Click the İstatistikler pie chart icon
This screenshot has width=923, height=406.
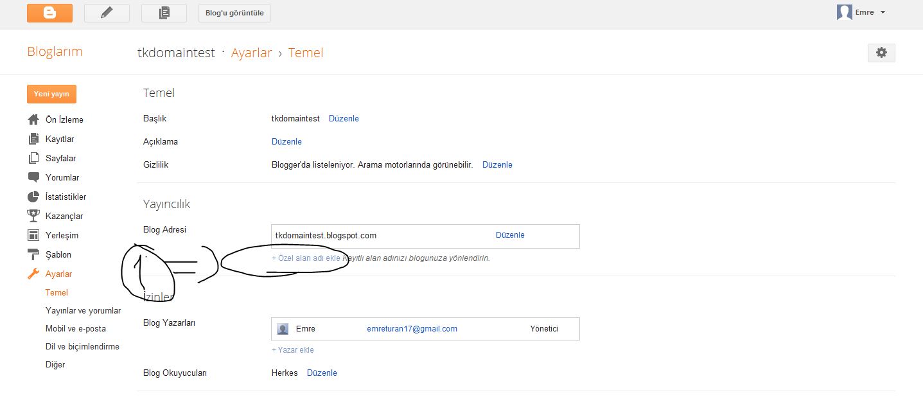coord(34,197)
